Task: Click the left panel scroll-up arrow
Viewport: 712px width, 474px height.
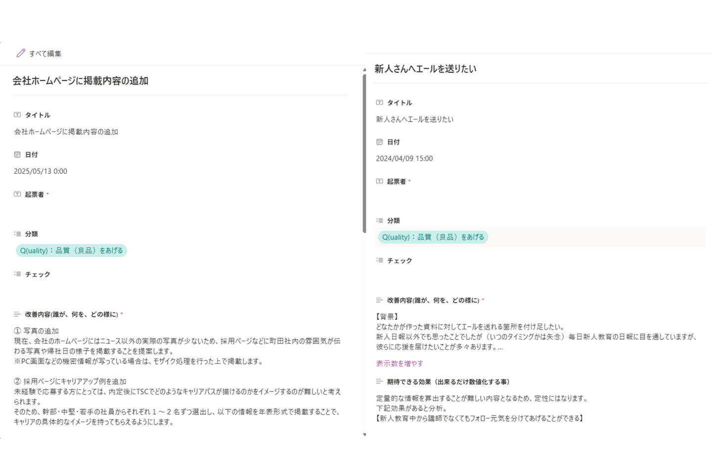Action: (364, 70)
